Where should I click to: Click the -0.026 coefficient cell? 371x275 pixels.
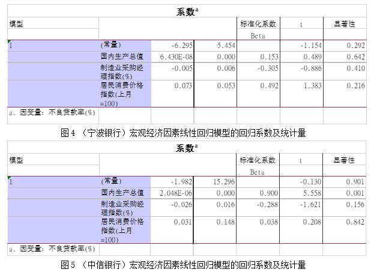(172, 208)
